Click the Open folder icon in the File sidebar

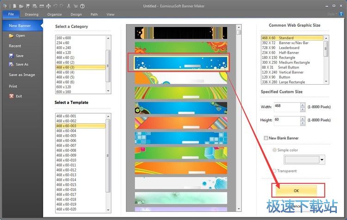click(x=11, y=36)
